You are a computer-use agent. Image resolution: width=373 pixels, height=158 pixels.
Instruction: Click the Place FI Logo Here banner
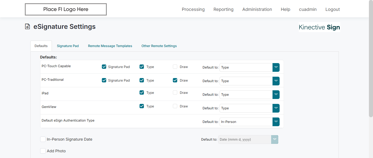tap(66, 9)
